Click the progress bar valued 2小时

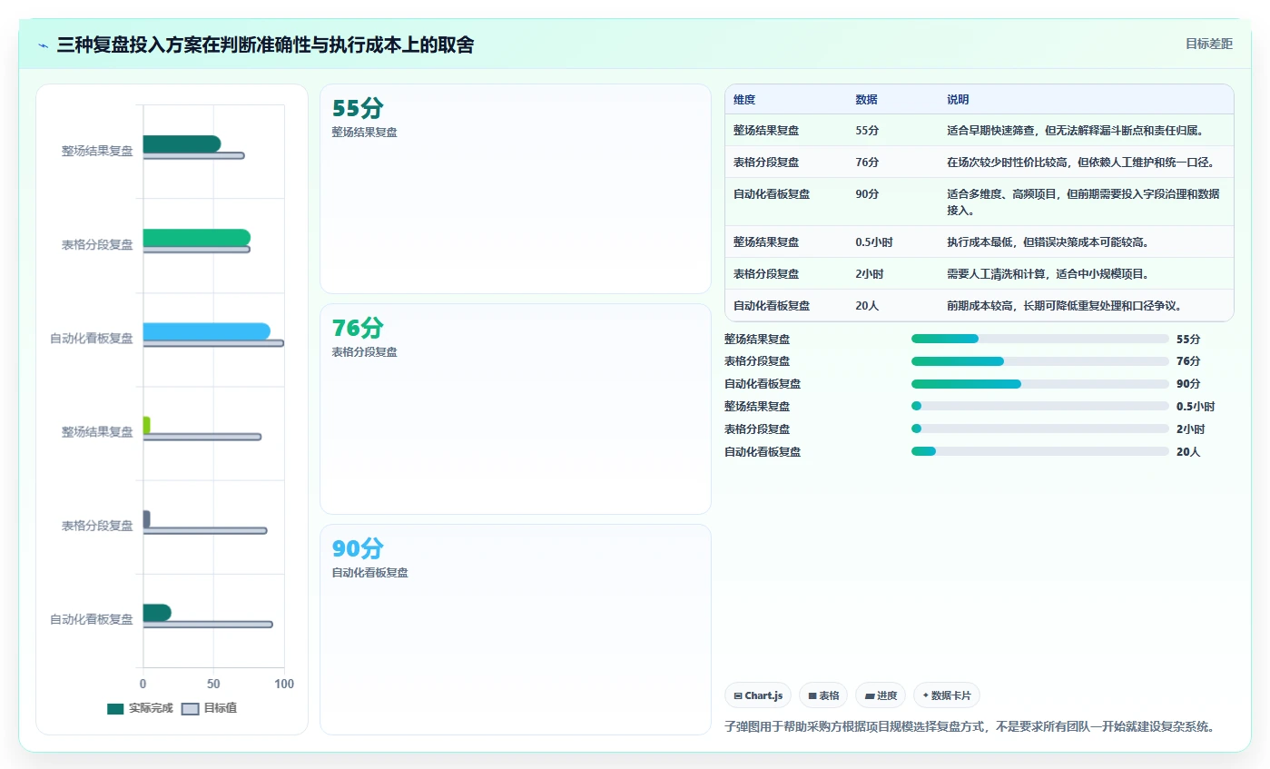[1039, 429]
